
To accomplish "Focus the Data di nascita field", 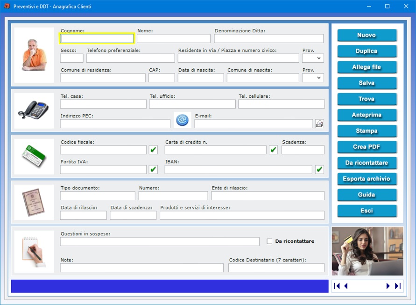I will (x=201, y=78).
